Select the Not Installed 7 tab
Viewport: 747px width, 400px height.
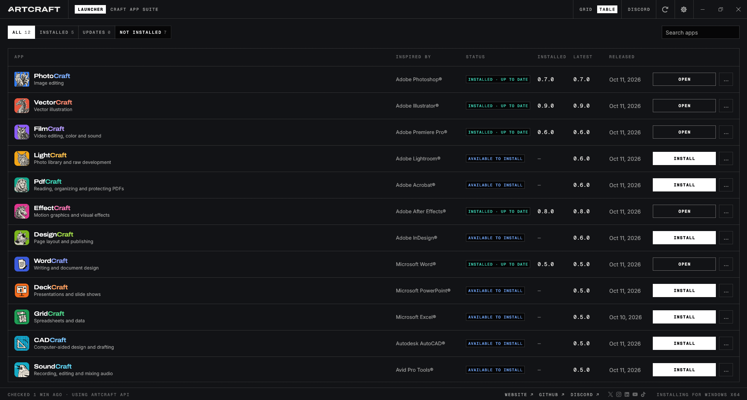[143, 32]
